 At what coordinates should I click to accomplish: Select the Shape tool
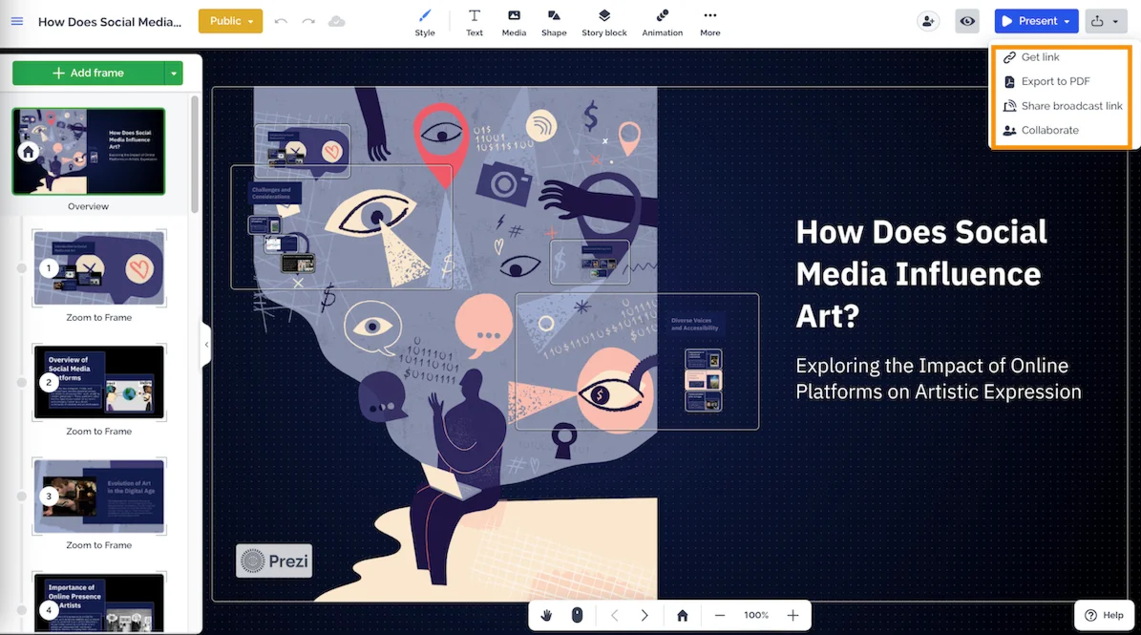coord(554,22)
